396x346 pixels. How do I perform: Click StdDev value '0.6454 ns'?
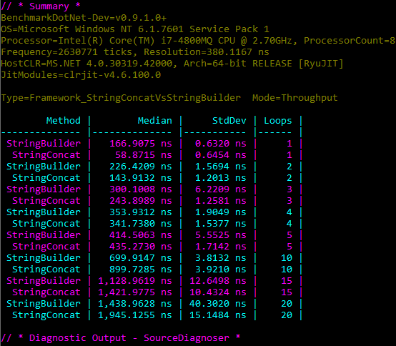pos(220,155)
